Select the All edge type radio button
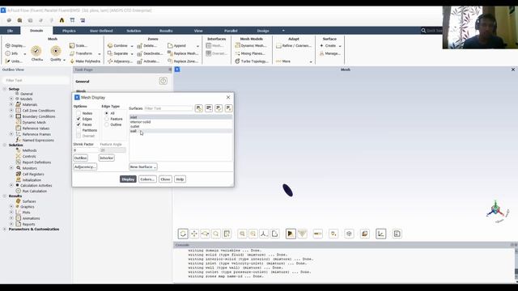The width and height of the screenshot is (518, 291). (x=106, y=113)
